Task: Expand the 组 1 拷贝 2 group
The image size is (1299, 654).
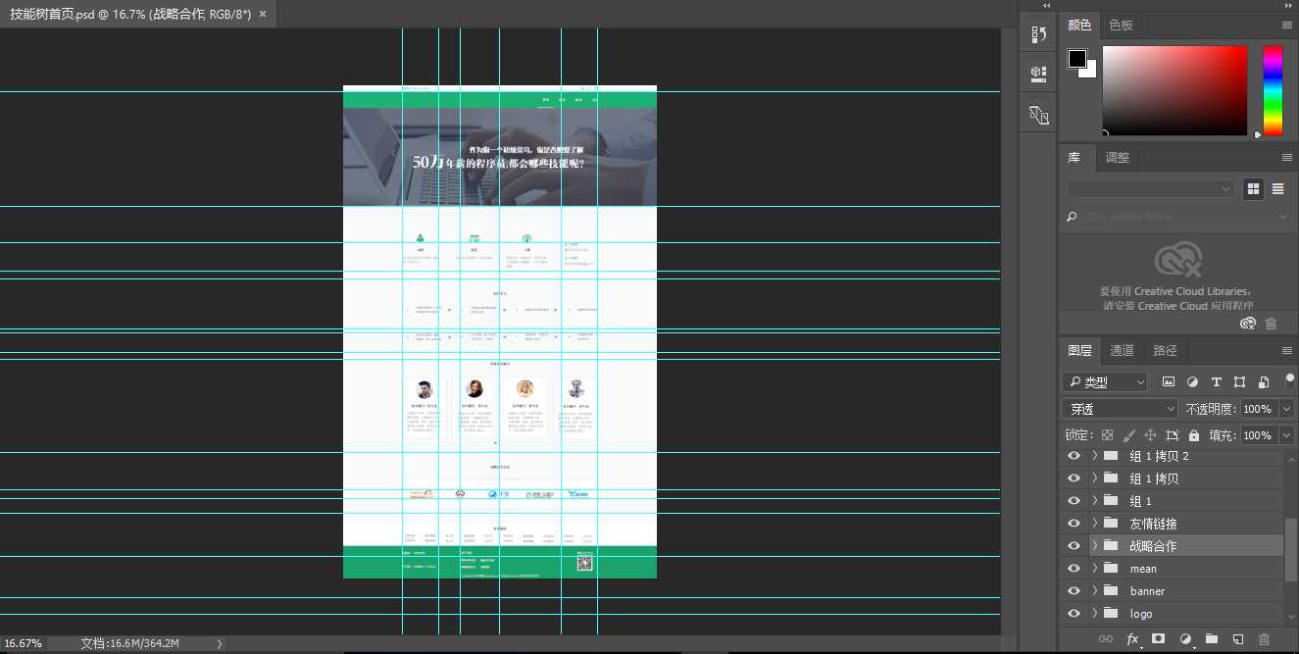Action: pyautogui.click(x=1094, y=456)
